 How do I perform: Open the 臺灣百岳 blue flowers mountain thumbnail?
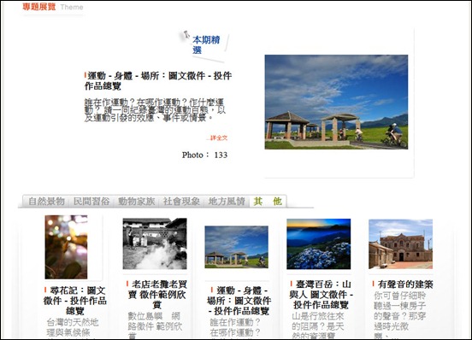[x=318, y=243]
